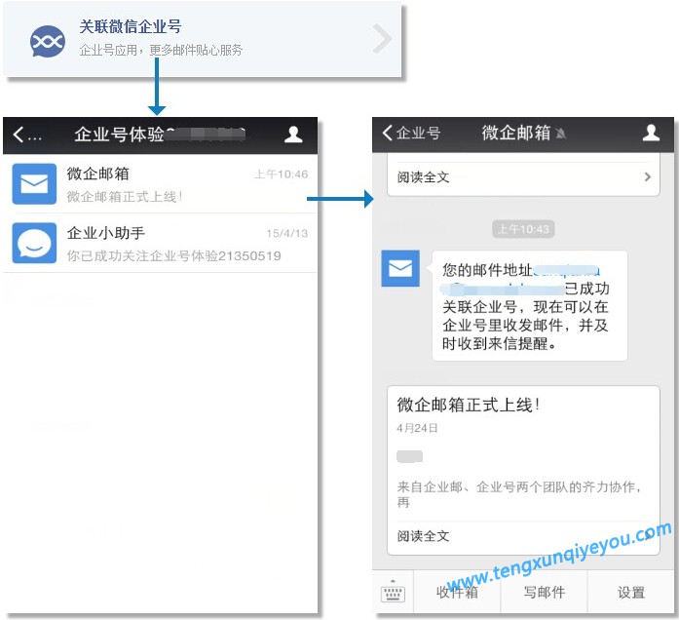Tap the 您的邮件地址 已成功关联企业号 message bubble

click(530, 305)
